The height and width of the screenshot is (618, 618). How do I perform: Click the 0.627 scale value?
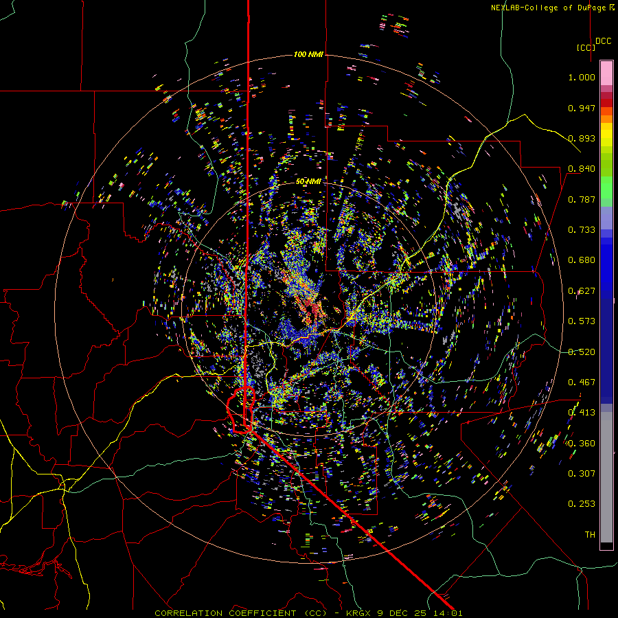click(x=582, y=291)
